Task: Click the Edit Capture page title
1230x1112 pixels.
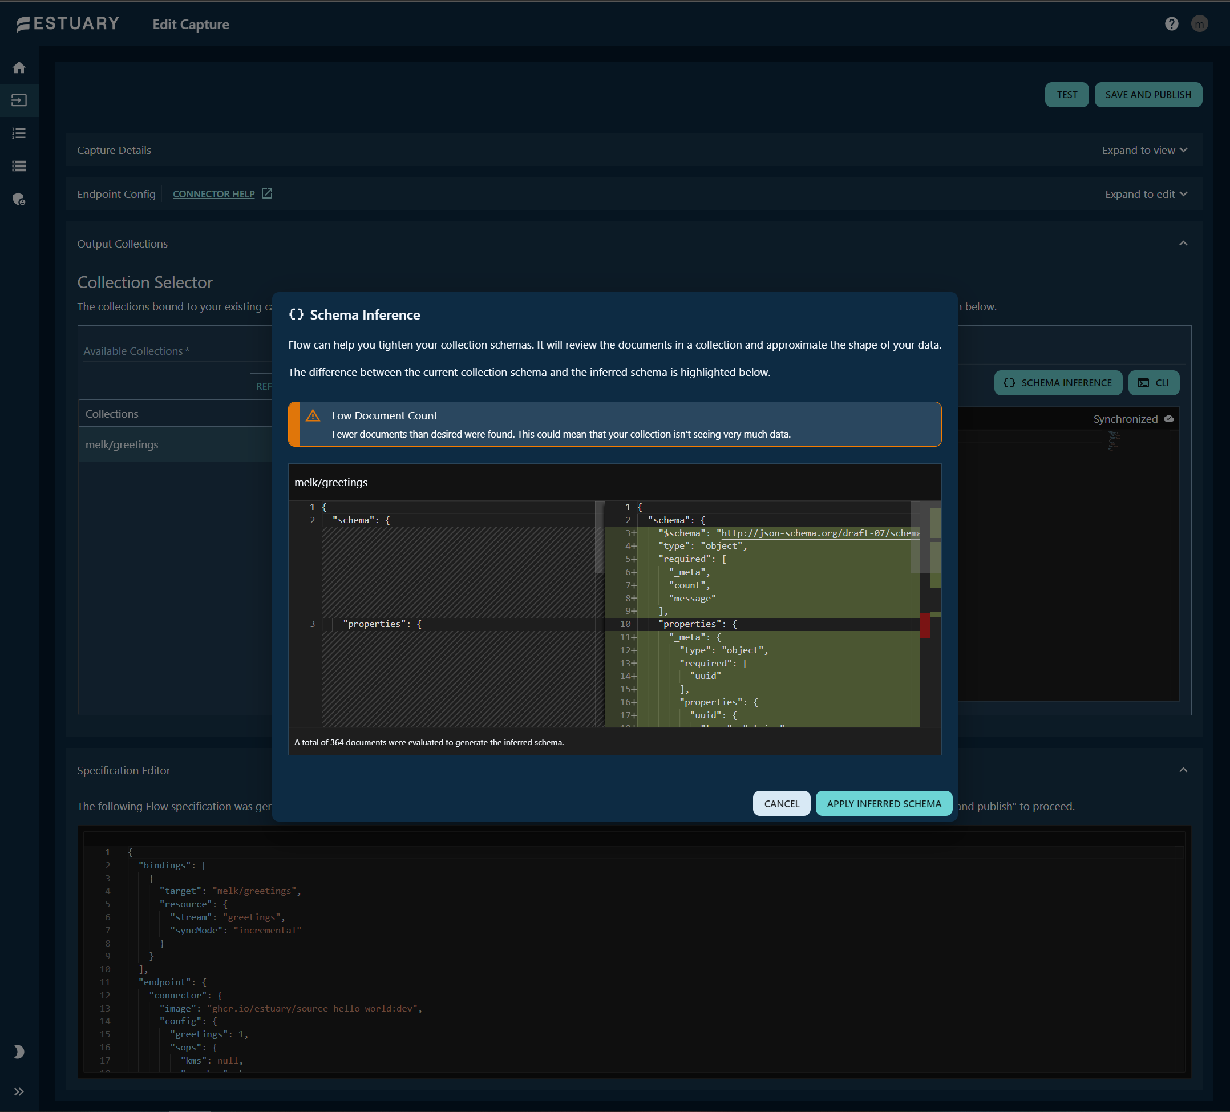Action: coord(191,25)
